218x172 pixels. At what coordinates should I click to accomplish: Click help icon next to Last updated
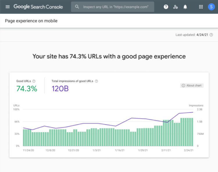[211, 35]
